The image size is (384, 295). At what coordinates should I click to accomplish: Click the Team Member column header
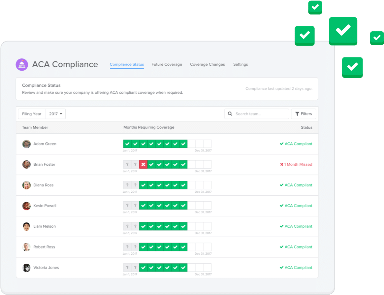35,127
